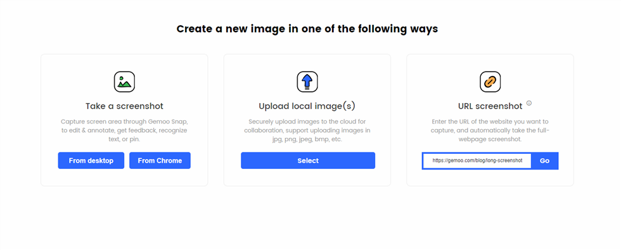
Task: Click the landscape picture screenshot icon
Action: [124, 82]
